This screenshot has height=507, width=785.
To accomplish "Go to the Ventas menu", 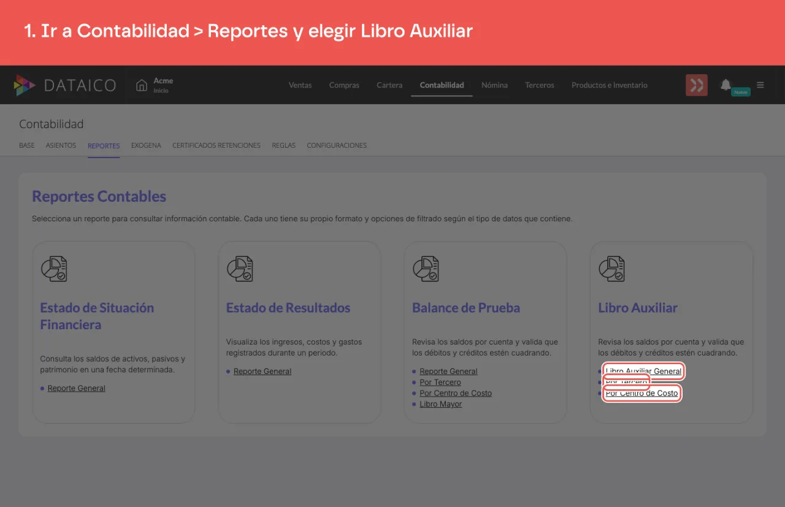I will [x=301, y=85].
